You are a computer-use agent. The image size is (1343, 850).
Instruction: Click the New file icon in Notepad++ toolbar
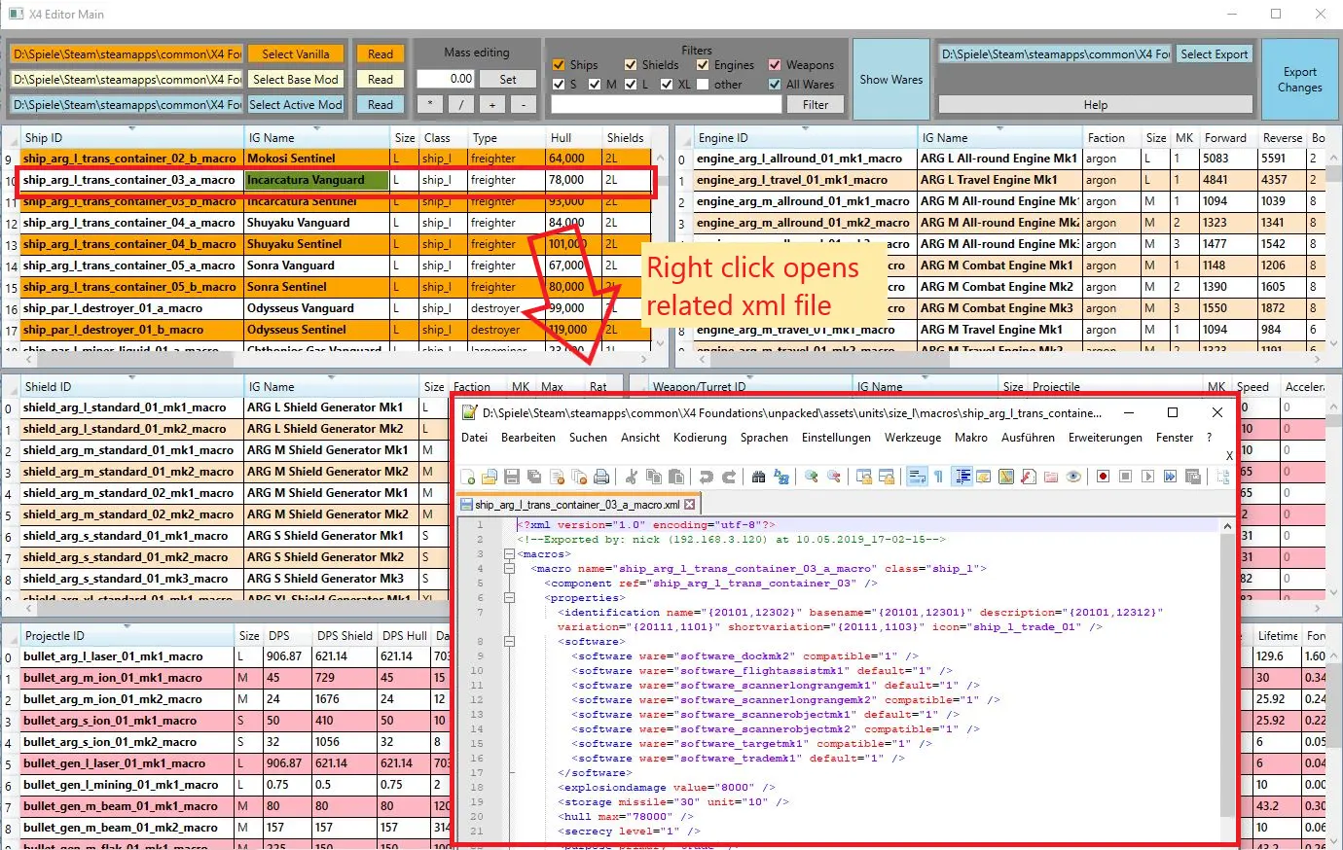(467, 477)
